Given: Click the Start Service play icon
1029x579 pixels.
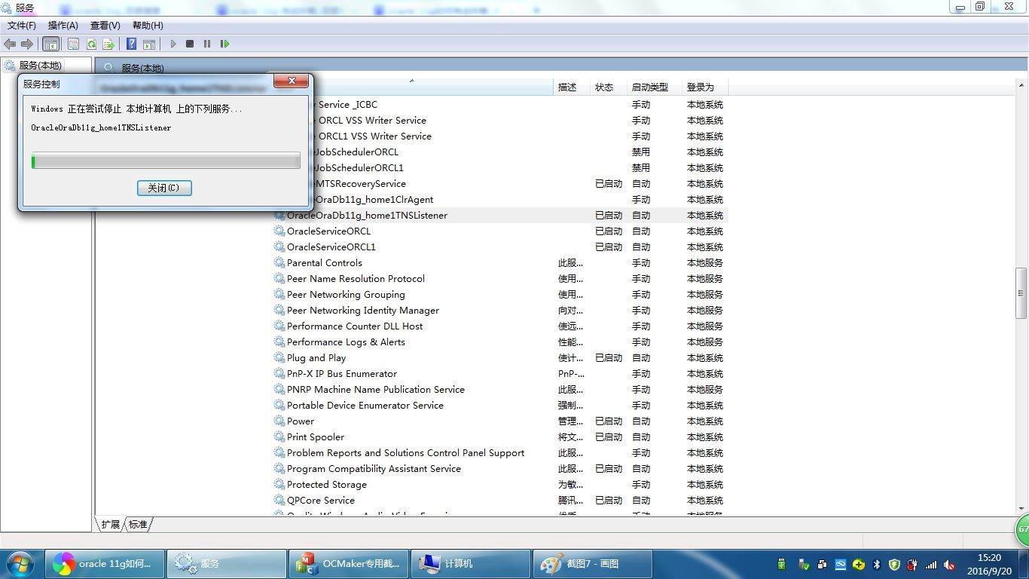Looking at the screenshot, I should [x=173, y=44].
